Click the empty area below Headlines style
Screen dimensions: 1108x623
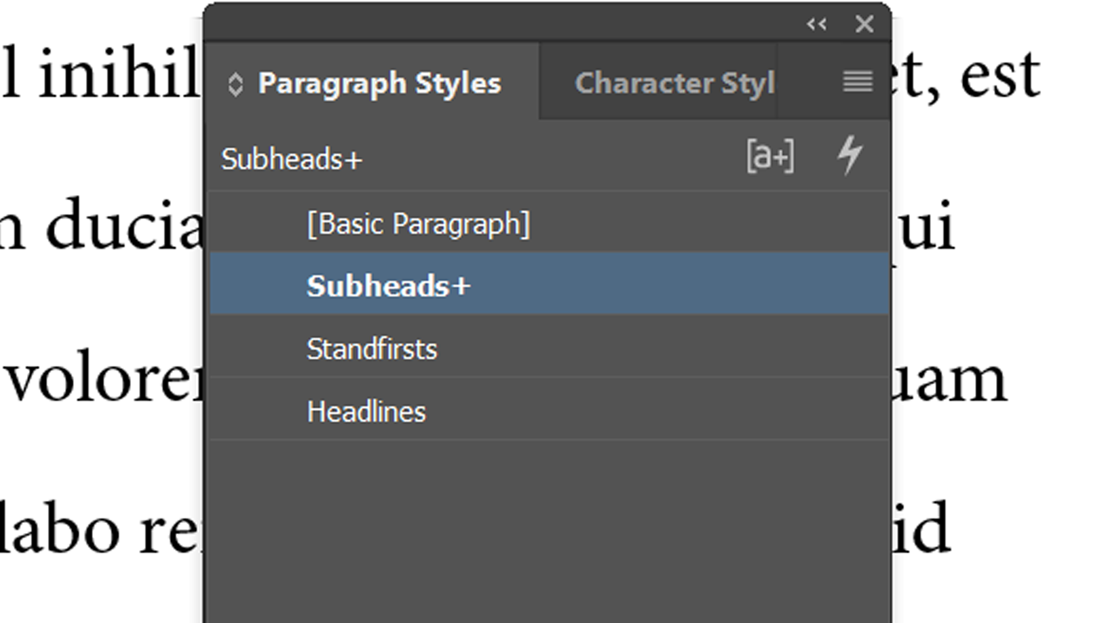[548, 508]
